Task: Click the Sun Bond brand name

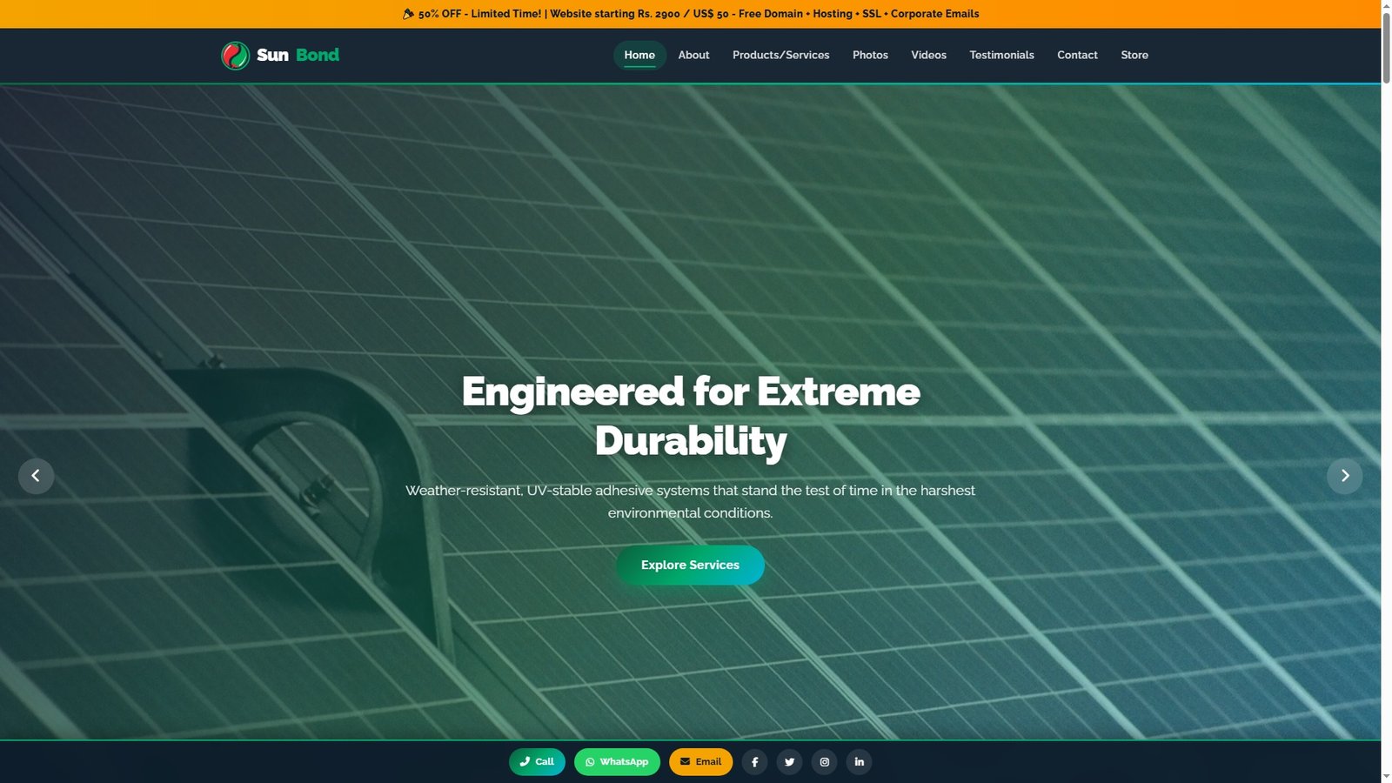Action: 298,55
